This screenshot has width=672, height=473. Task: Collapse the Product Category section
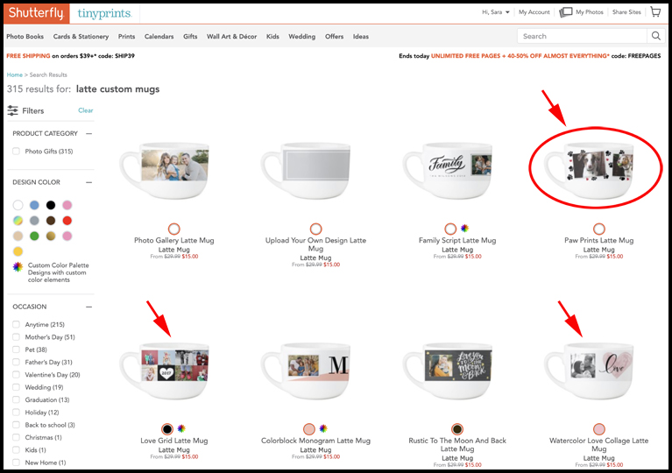88,134
